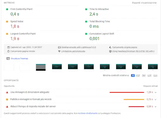Expand the 1,28 s image sizing opportunity chevron

(155, 92)
